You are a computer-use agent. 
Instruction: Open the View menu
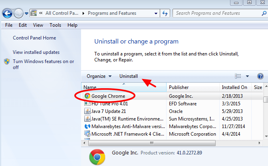(x=38, y=25)
